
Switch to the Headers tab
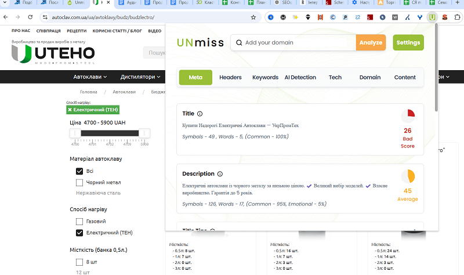pyautogui.click(x=230, y=77)
